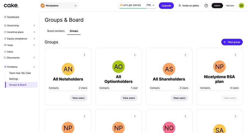Switch to Admin mode toggle
The width and height of the screenshot is (248, 133).
(x=217, y=5)
